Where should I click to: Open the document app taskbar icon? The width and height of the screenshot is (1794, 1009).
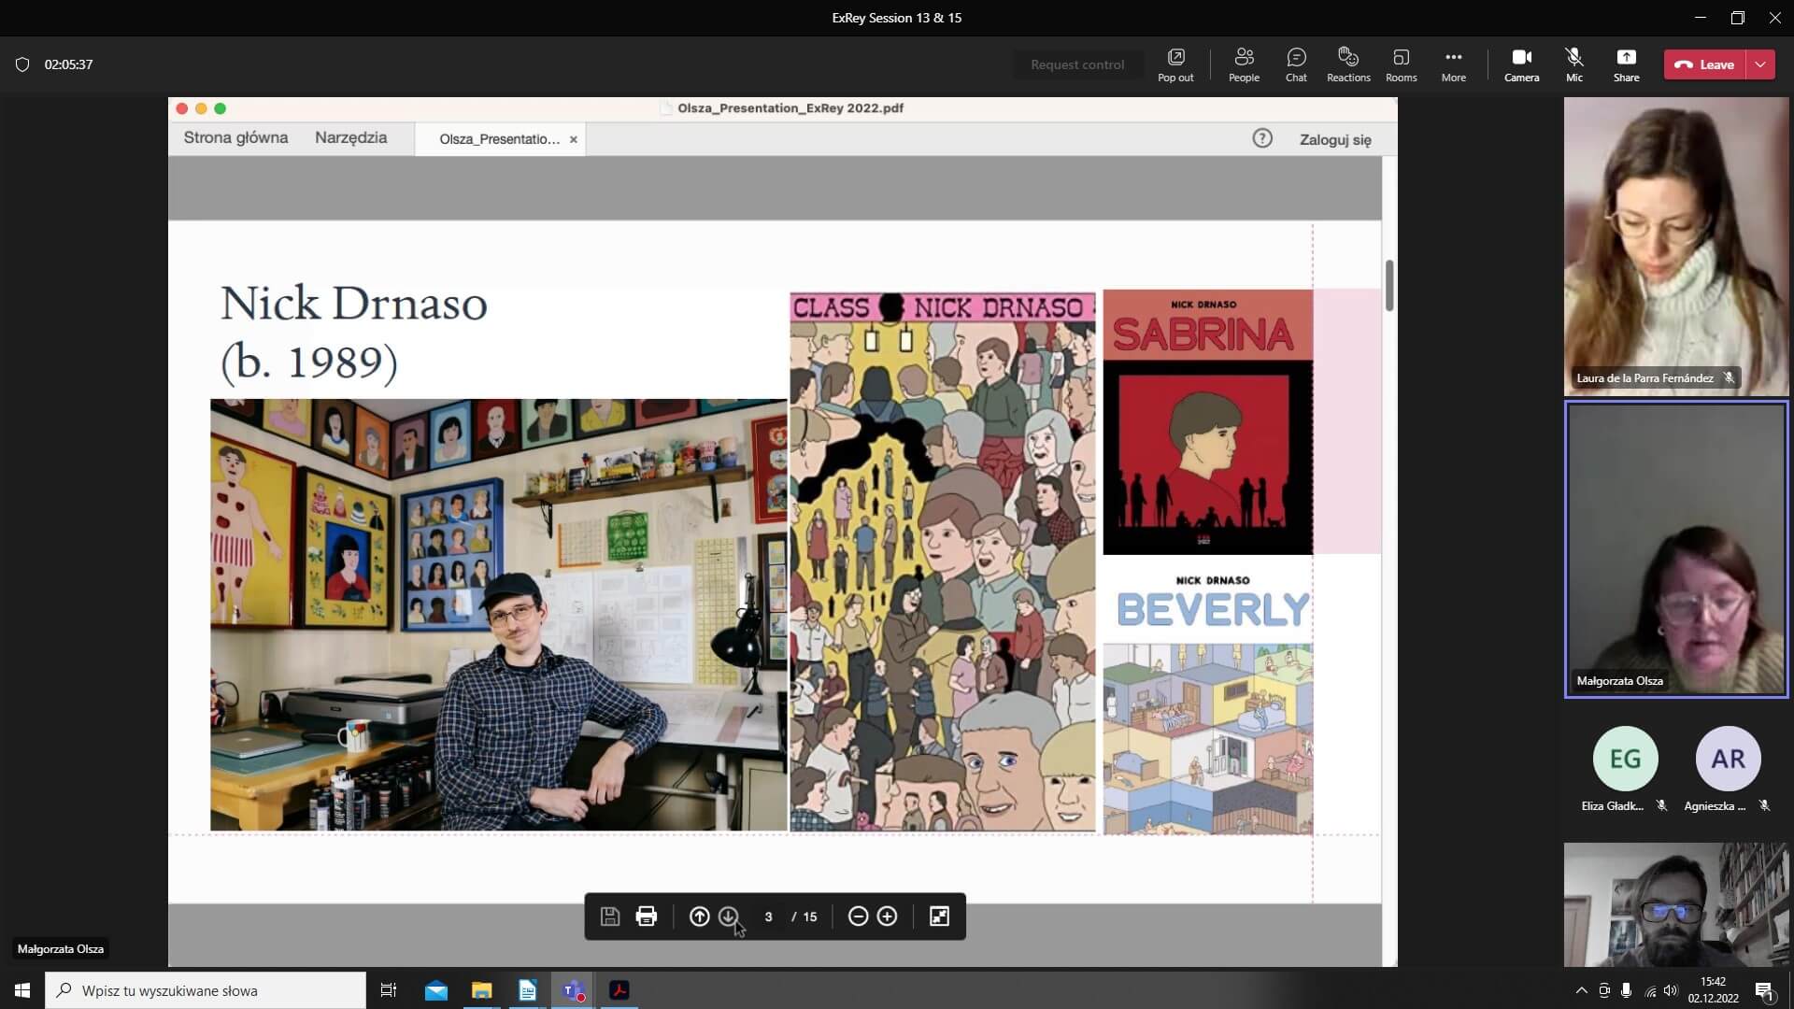tap(527, 990)
